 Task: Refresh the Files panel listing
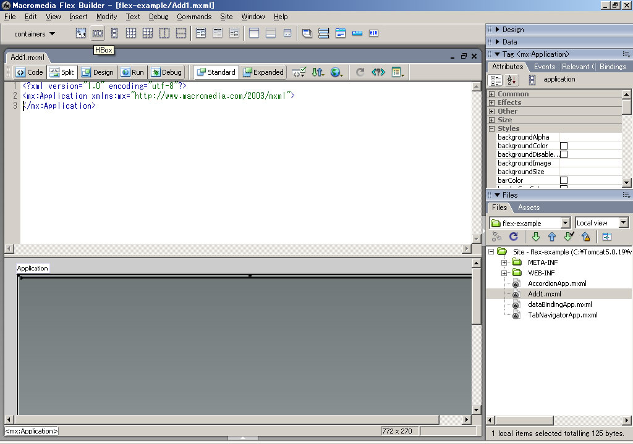[x=514, y=237]
